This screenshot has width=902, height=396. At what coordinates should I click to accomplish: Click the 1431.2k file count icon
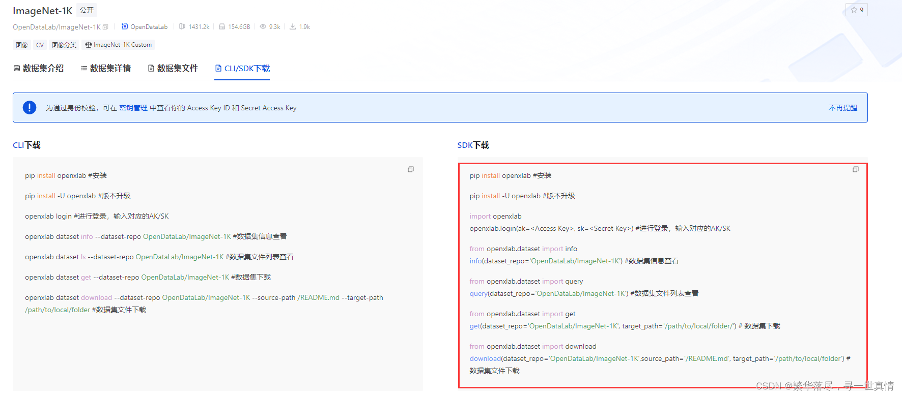tap(182, 26)
